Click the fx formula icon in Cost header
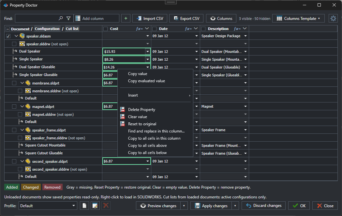Screen dimensions: 342x216 pos(139,29)
